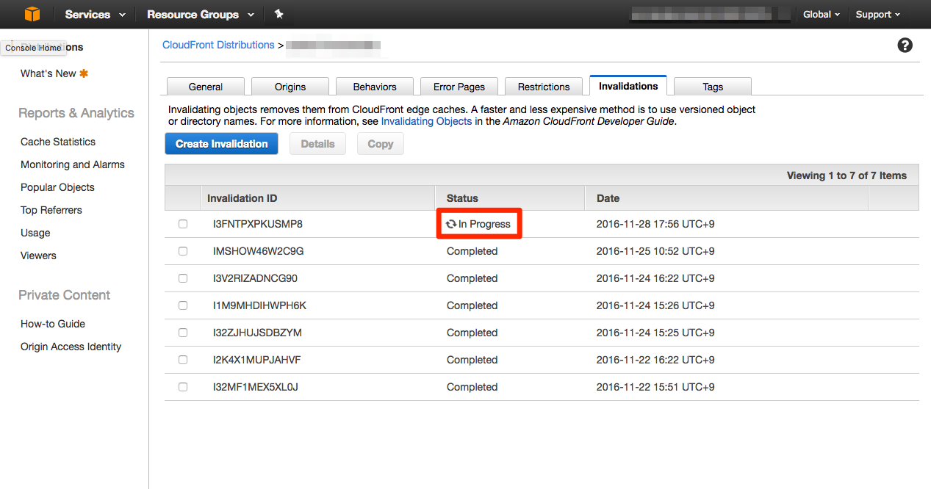931x489 pixels.
Task: Open the Error Pages tab
Action: tap(459, 86)
